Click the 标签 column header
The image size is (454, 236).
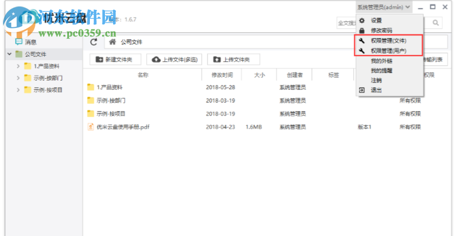pyautogui.click(x=333, y=75)
